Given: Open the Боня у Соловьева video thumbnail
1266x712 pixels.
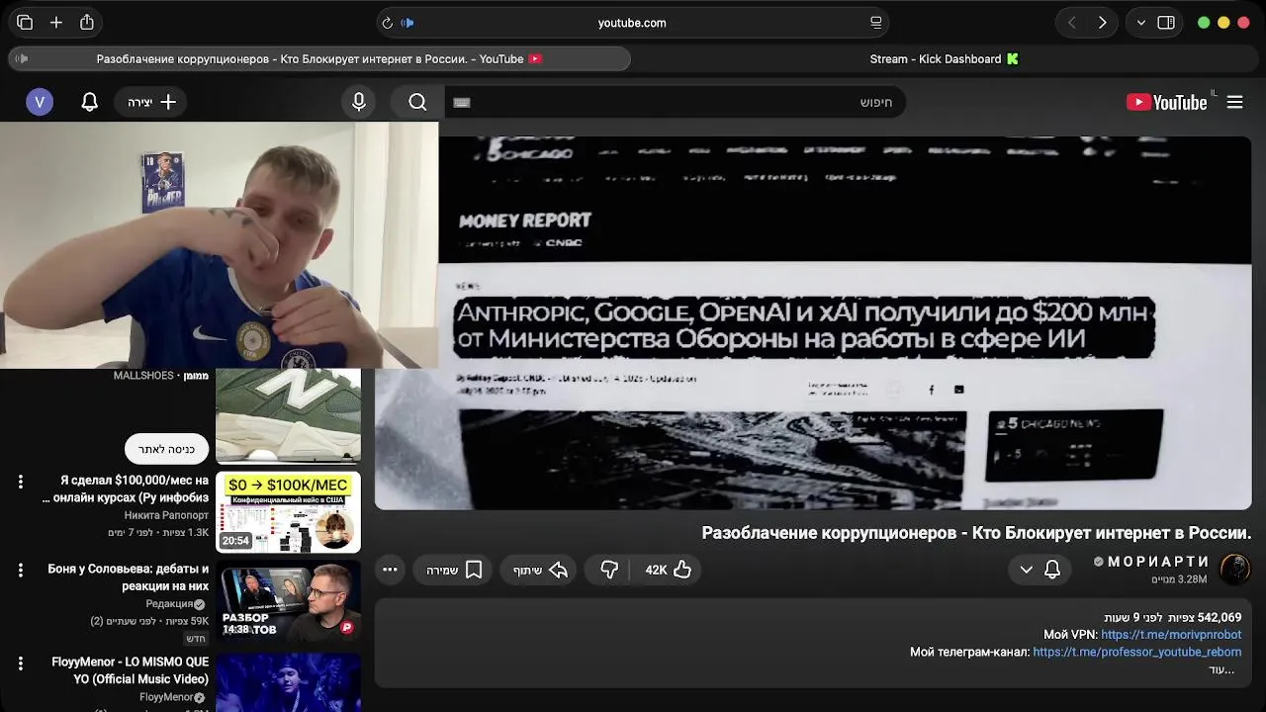Looking at the screenshot, I should click(289, 602).
